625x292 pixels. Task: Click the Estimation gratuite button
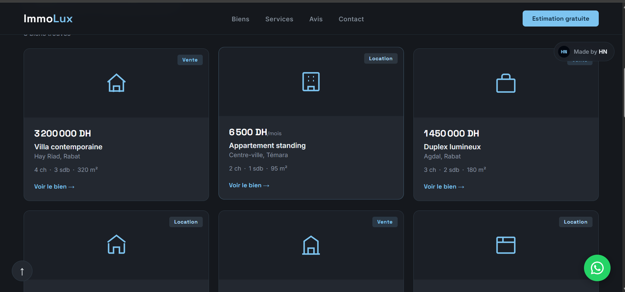point(560,19)
